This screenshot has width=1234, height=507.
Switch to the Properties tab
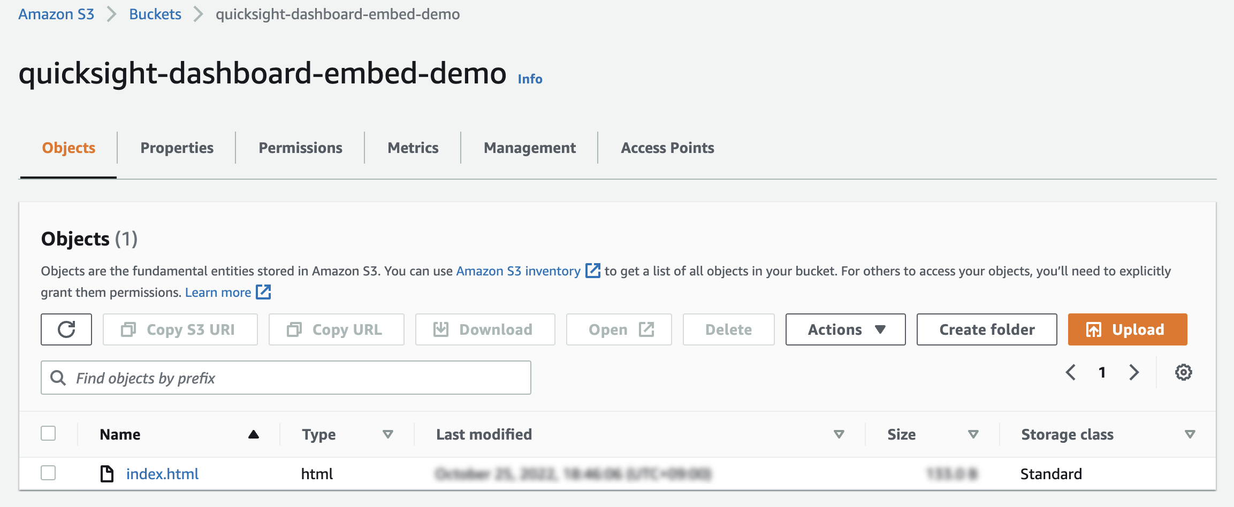pos(177,148)
